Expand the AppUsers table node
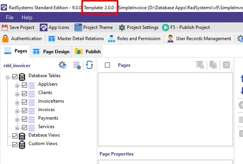Viewport: 243px width, 164px height. point(17,86)
